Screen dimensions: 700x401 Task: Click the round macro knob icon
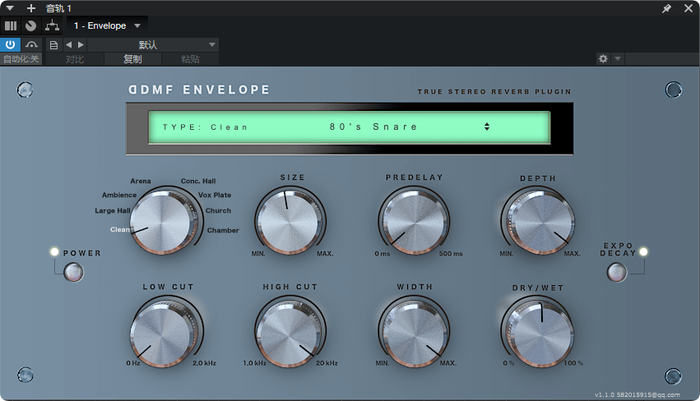[30, 25]
